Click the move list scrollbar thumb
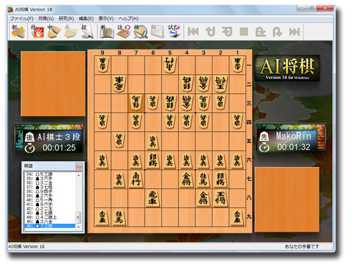The image size is (354, 271). pos(78,217)
